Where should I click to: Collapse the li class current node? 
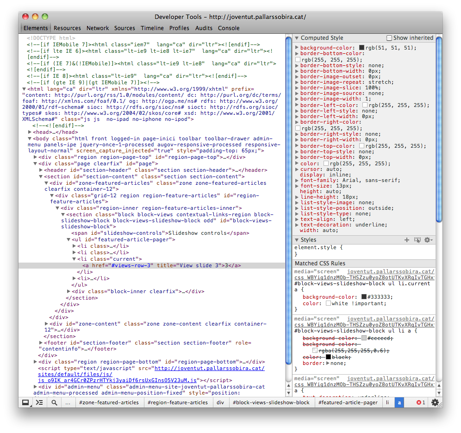74,259
